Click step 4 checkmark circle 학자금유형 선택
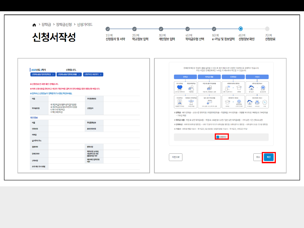Viewport: 304px width, 228px height. [x=187, y=29]
